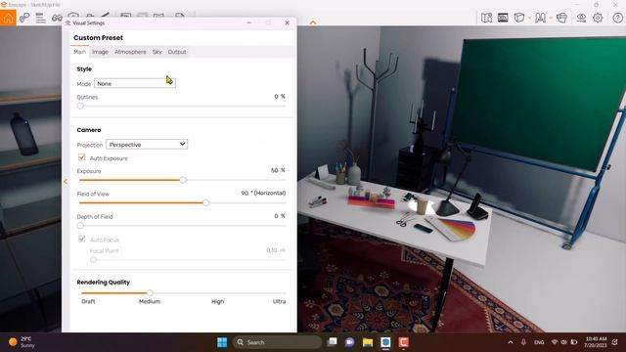Click the orange upward chevron above viewport

click(313, 22)
